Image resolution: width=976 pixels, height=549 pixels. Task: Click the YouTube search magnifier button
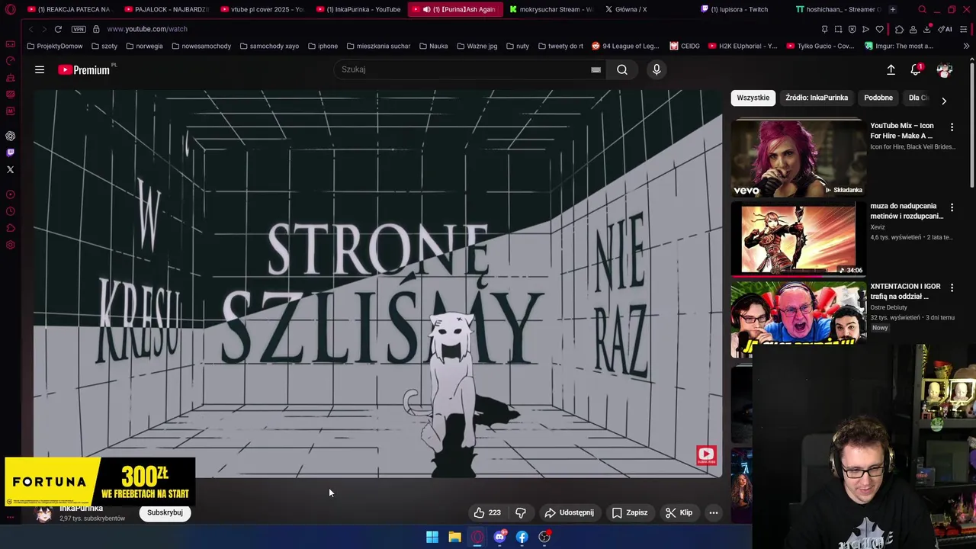(622, 69)
